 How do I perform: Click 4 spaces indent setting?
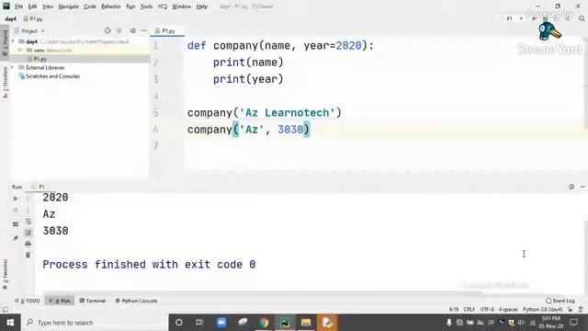pos(508,309)
